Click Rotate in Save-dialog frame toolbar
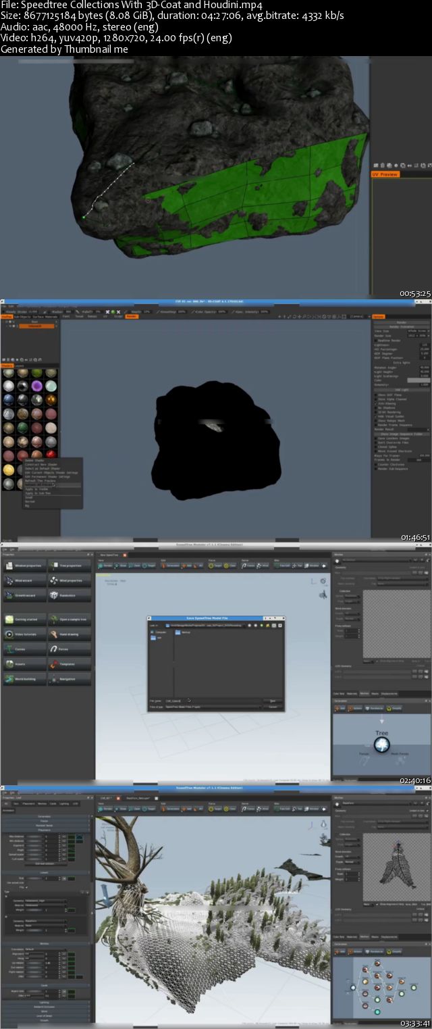The height and width of the screenshot is (1029, 432). pos(120,566)
